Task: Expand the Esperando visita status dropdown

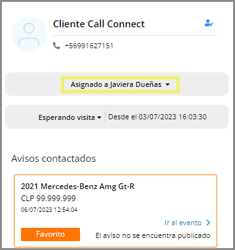Action: 70,117
